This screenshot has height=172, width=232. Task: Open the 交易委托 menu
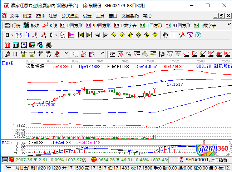pyautogui.click(x=130, y=16)
